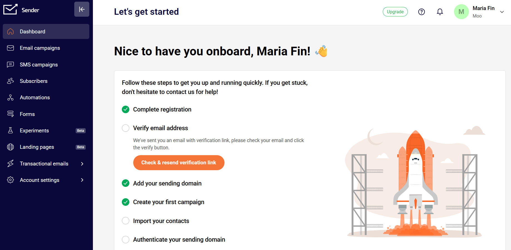Open the notifications bell
511x250 pixels.
pyautogui.click(x=440, y=12)
